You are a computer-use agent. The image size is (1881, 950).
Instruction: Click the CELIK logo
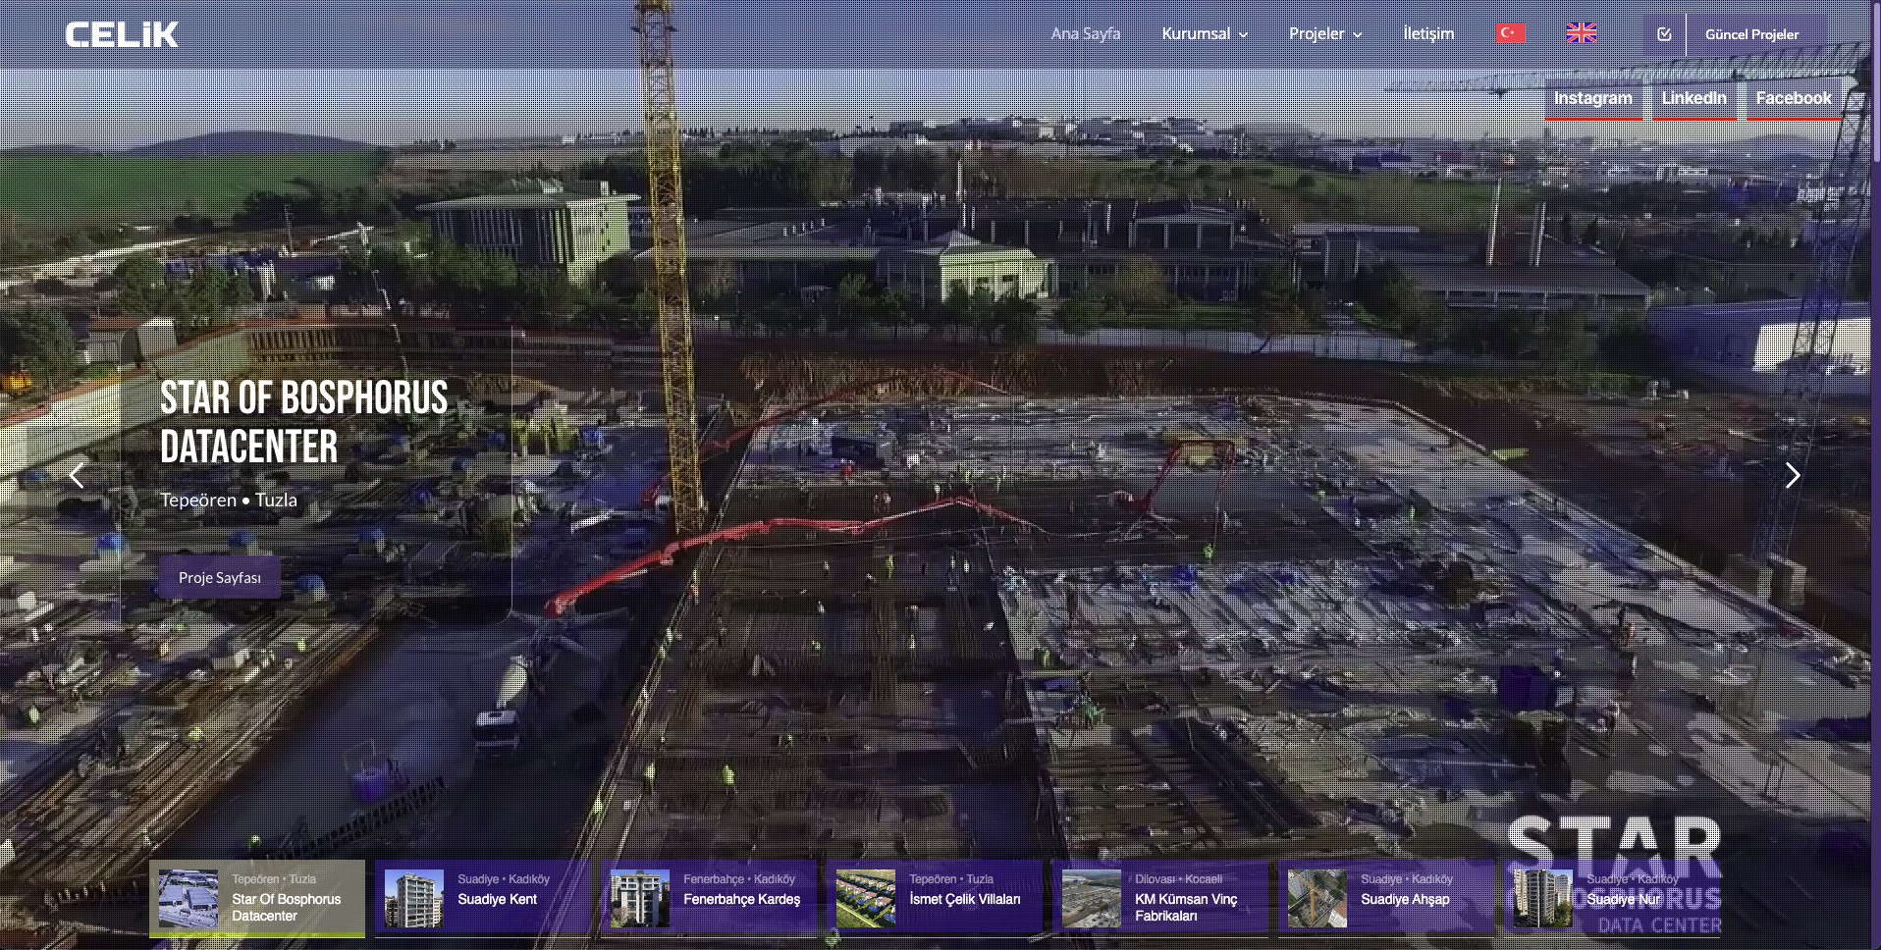[x=122, y=35]
